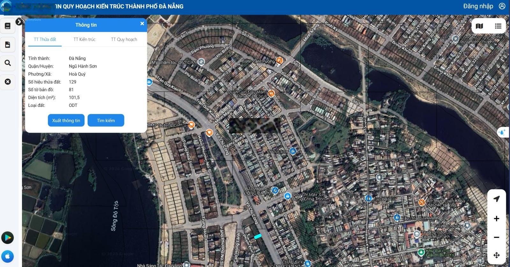
Task: Click the area value 101,5
Action: pos(74,98)
